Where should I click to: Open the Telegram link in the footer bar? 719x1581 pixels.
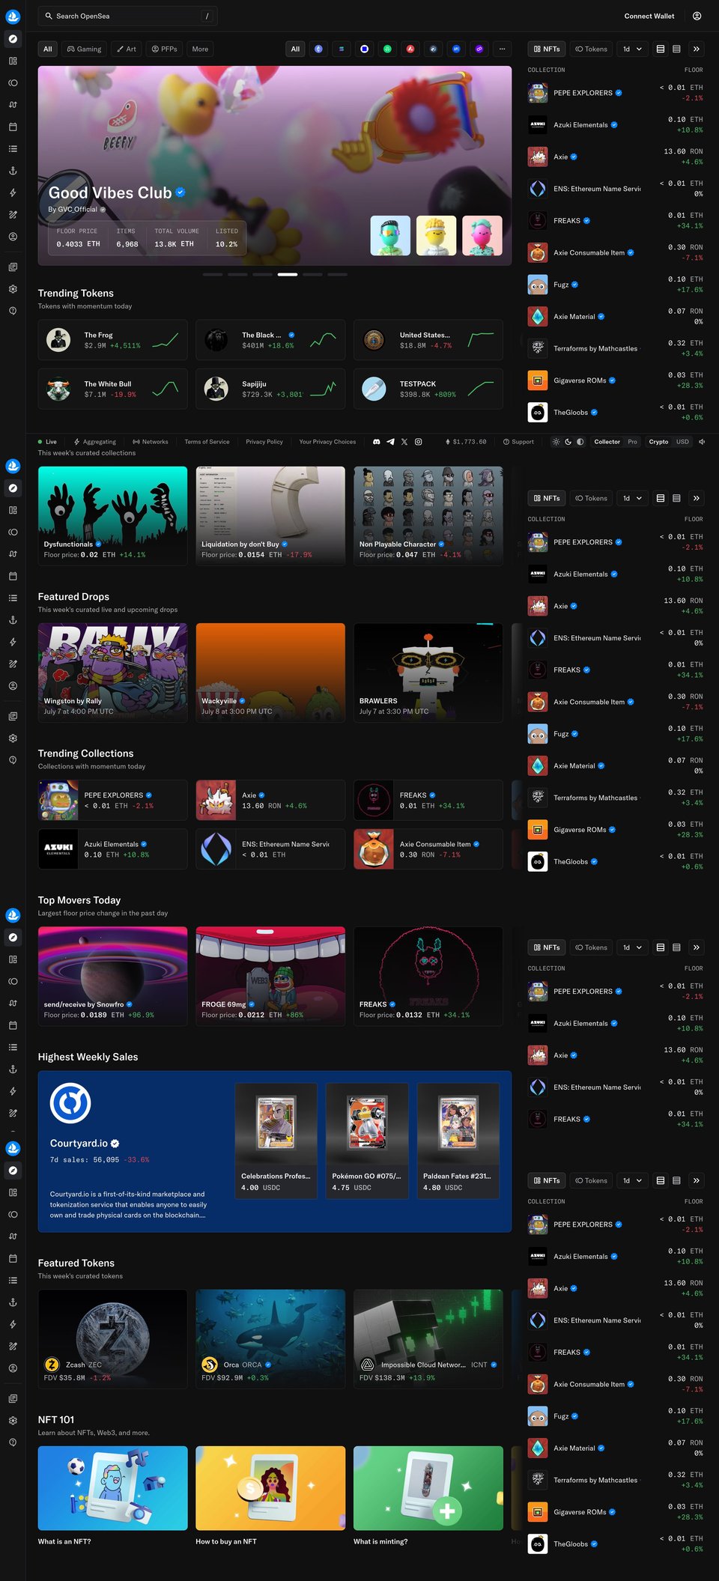point(390,442)
